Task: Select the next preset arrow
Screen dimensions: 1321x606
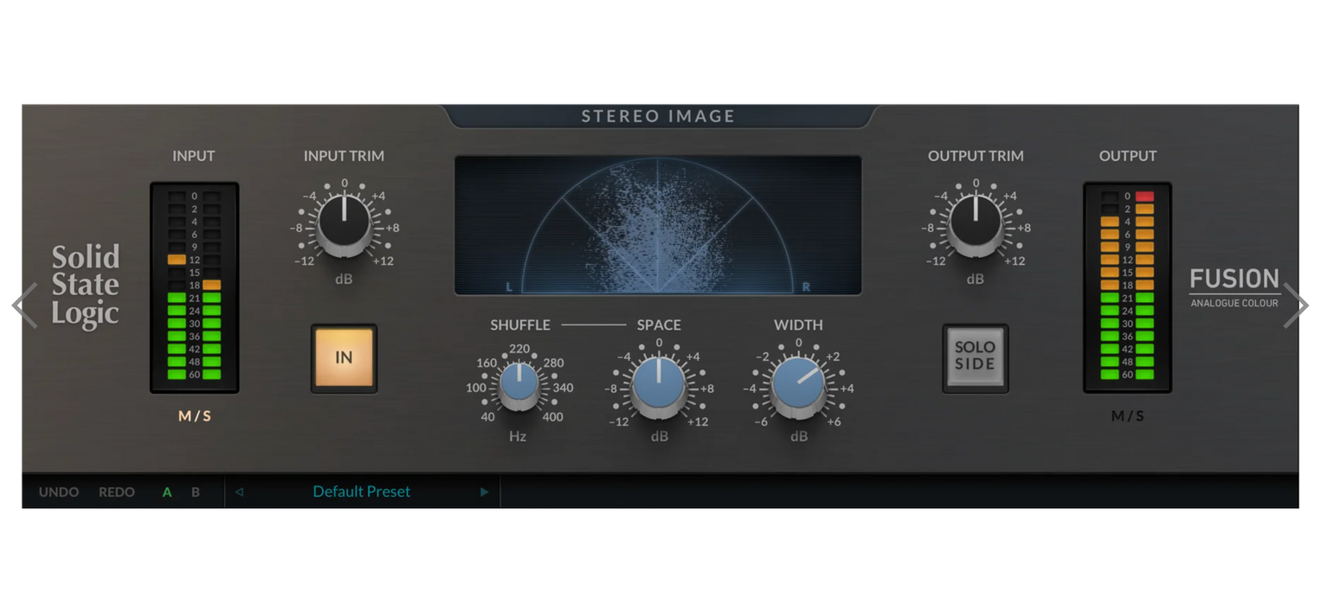Action: pyautogui.click(x=484, y=492)
